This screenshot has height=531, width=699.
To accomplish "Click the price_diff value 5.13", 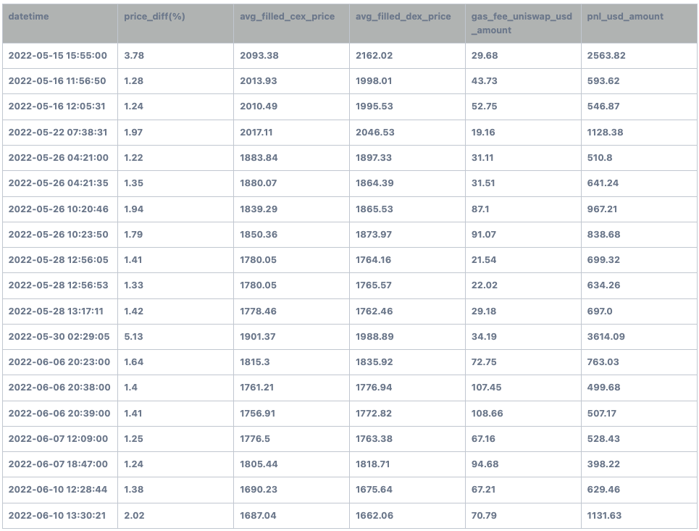I will (131, 336).
